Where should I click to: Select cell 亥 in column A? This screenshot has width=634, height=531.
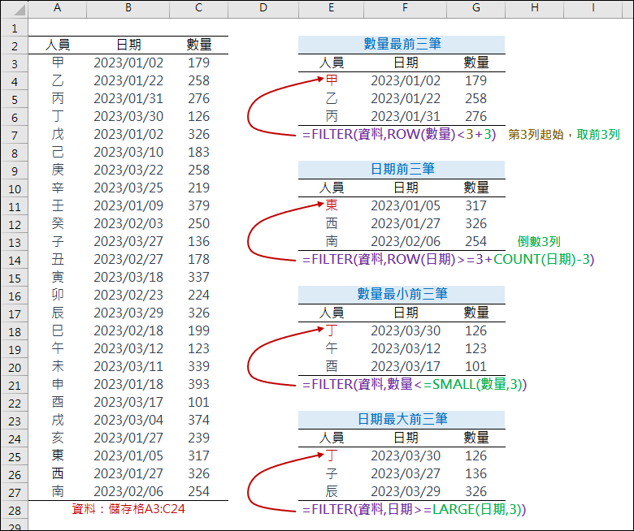click(x=58, y=438)
